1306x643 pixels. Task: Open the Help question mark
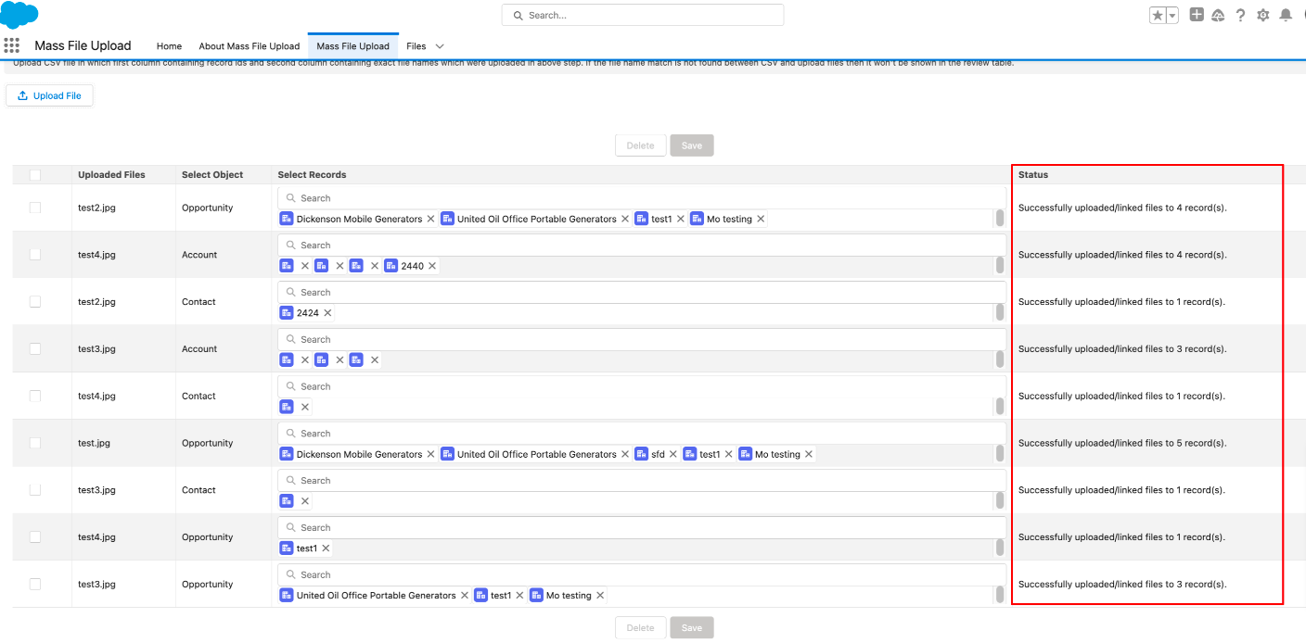(1240, 15)
